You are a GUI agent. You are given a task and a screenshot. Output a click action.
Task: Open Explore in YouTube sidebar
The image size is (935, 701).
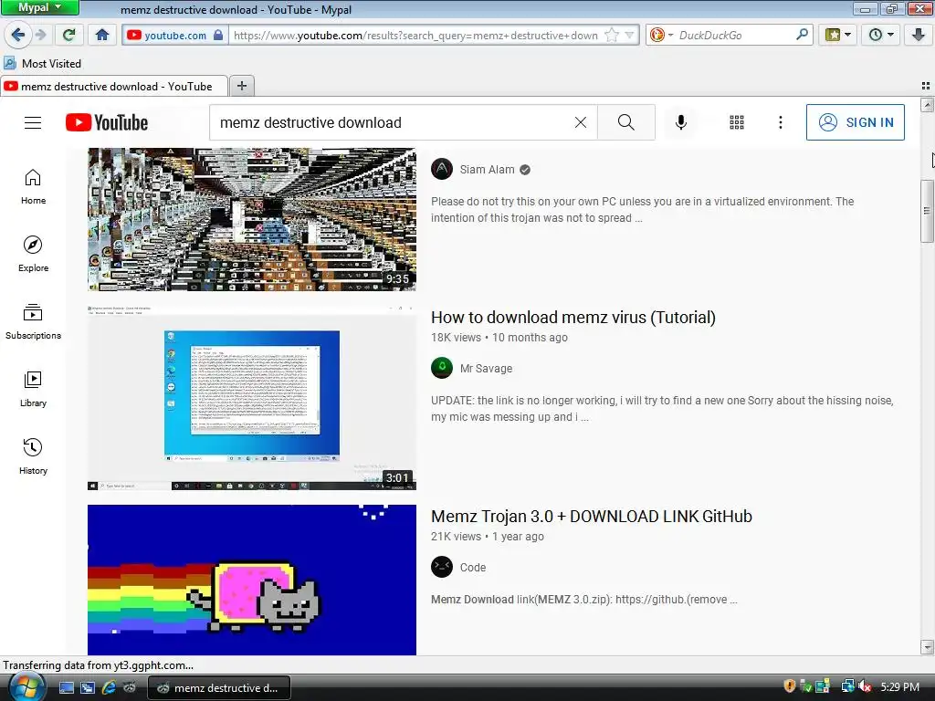coord(33,254)
